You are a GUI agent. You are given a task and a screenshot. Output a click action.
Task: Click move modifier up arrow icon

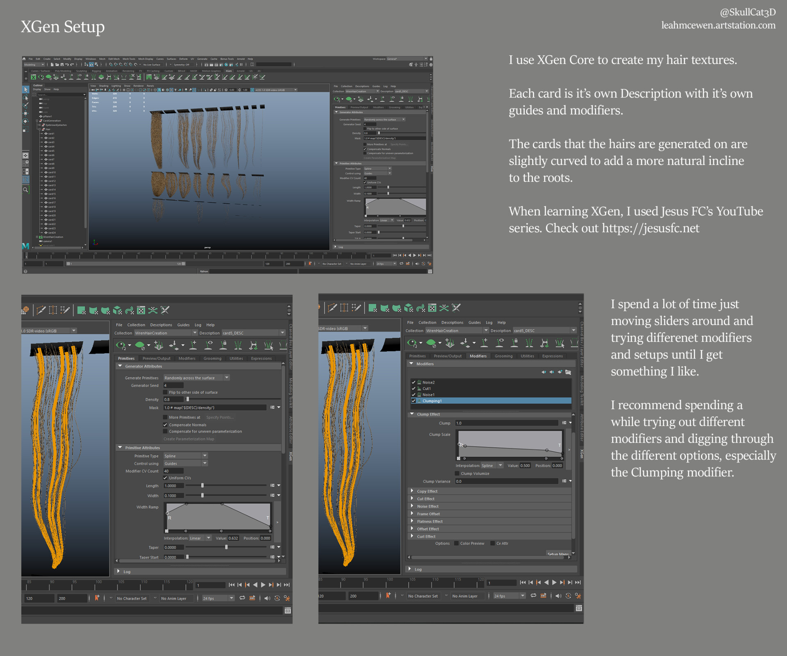(x=544, y=372)
